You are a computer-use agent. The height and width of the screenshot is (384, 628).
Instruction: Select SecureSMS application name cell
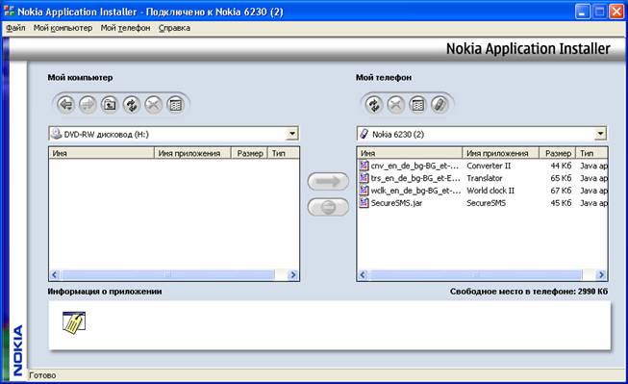(487, 203)
